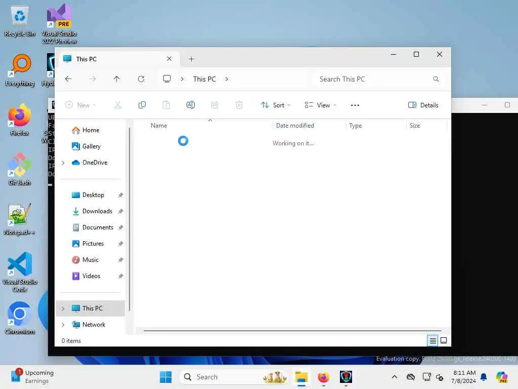Click File Explorer taskbar icon
Viewport: 518px width, 389px height.
301,377
